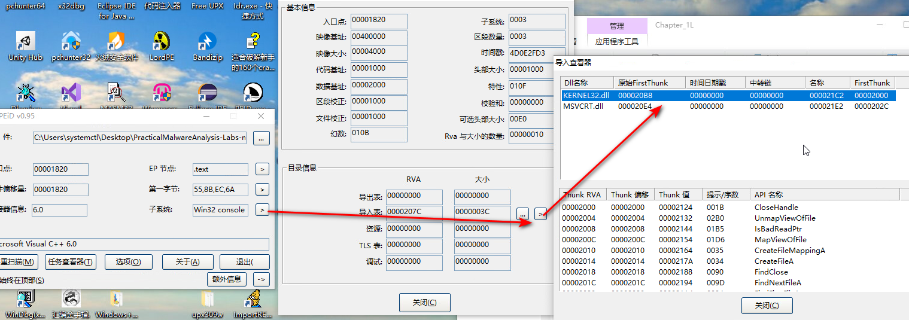909x320 pixels.
Task: Click the 原始FirstThunk column header
Action: [x=650, y=83]
